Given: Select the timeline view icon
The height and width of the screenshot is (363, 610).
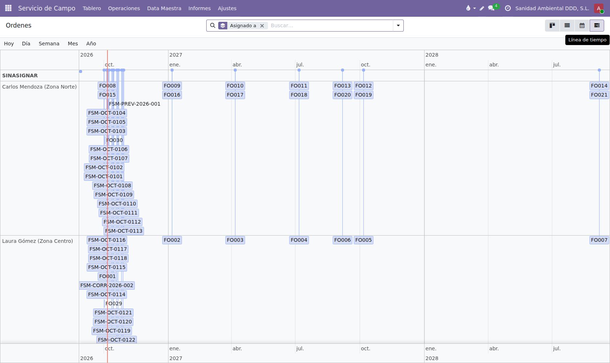Looking at the screenshot, I should [597, 25].
